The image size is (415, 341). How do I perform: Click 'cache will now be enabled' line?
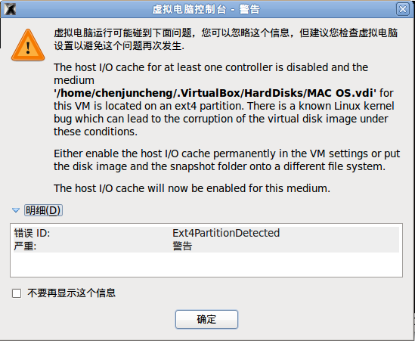[x=192, y=188]
